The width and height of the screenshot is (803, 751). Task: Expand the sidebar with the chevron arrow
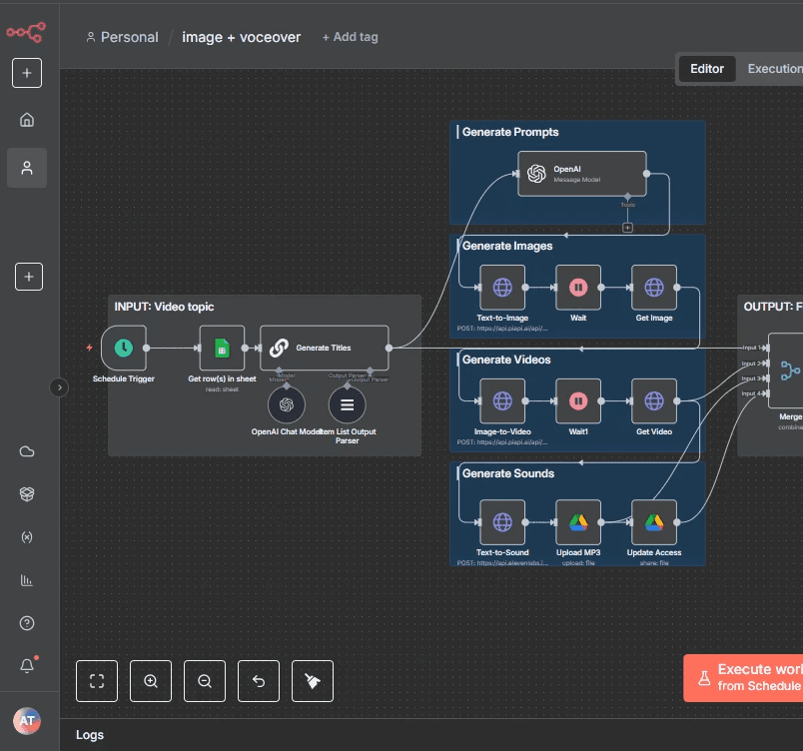click(59, 387)
